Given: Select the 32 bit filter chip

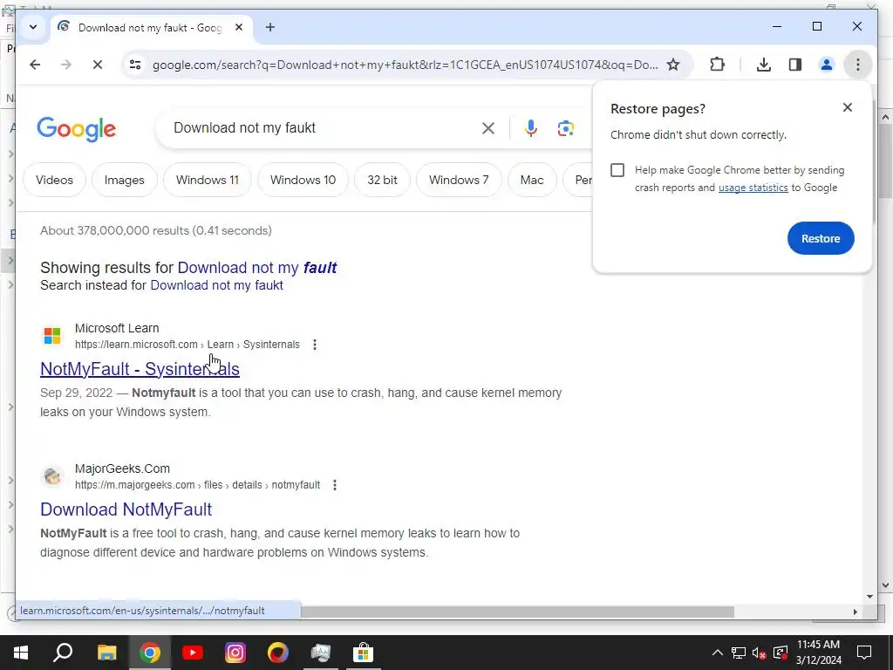Looking at the screenshot, I should coord(382,180).
